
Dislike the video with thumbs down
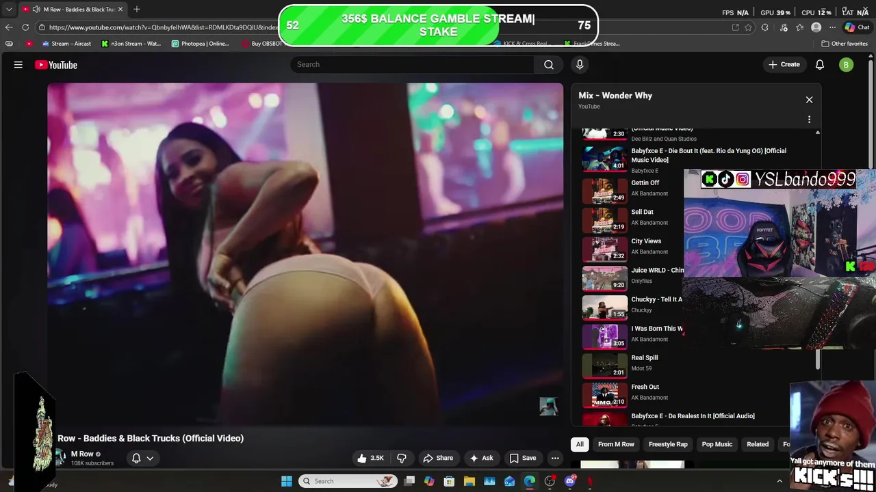pos(402,458)
